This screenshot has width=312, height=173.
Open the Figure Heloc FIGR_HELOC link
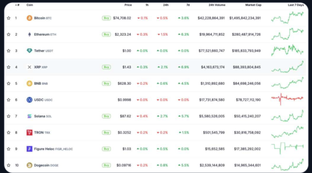click(53, 149)
